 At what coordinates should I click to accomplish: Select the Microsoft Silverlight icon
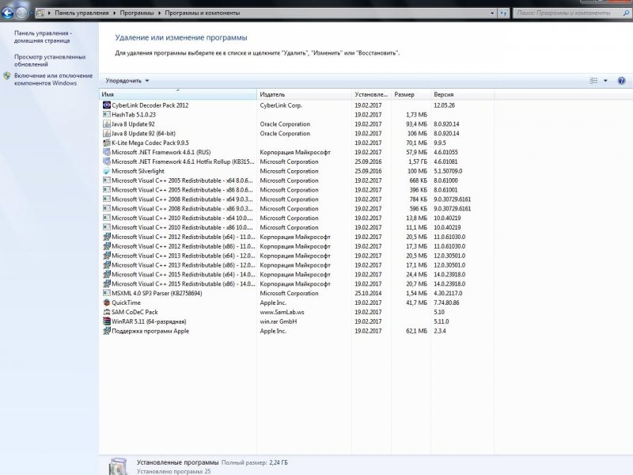point(107,171)
